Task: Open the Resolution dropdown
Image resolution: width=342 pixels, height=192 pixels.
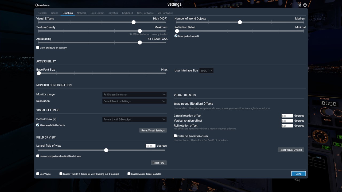Action: [x=134, y=101]
